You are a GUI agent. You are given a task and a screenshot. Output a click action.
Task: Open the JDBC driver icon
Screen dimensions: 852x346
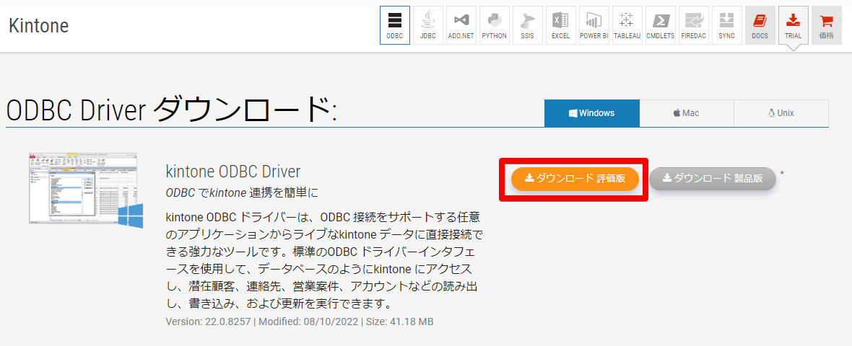pos(427,25)
